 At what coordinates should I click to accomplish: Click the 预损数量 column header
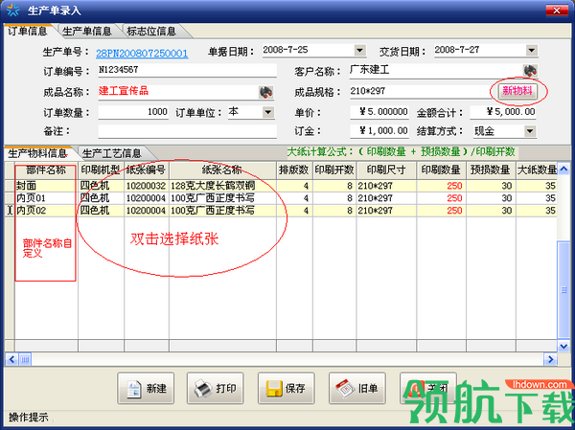tap(491, 170)
